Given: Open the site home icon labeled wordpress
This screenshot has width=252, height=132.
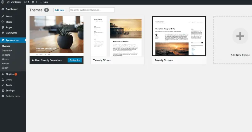Looking at the screenshot, I should [x=8, y=2].
